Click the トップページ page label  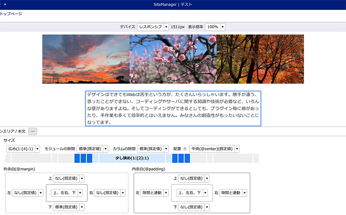11,14
